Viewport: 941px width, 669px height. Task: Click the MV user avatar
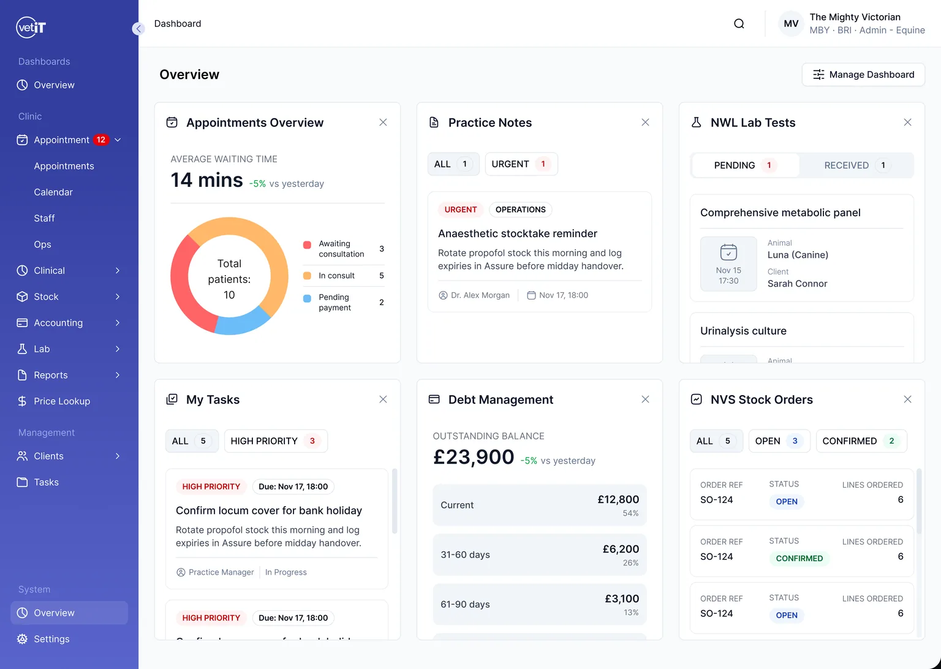[x=791, y=24]
